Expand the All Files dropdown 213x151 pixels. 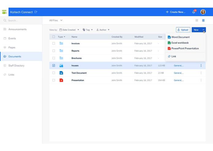click(x=56, y=20)
